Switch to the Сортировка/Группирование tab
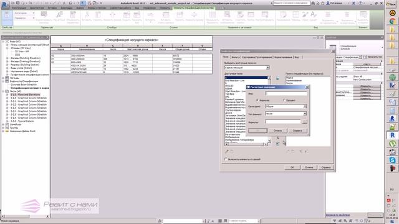Screen dimensions: 399x224 pos(257,57)
